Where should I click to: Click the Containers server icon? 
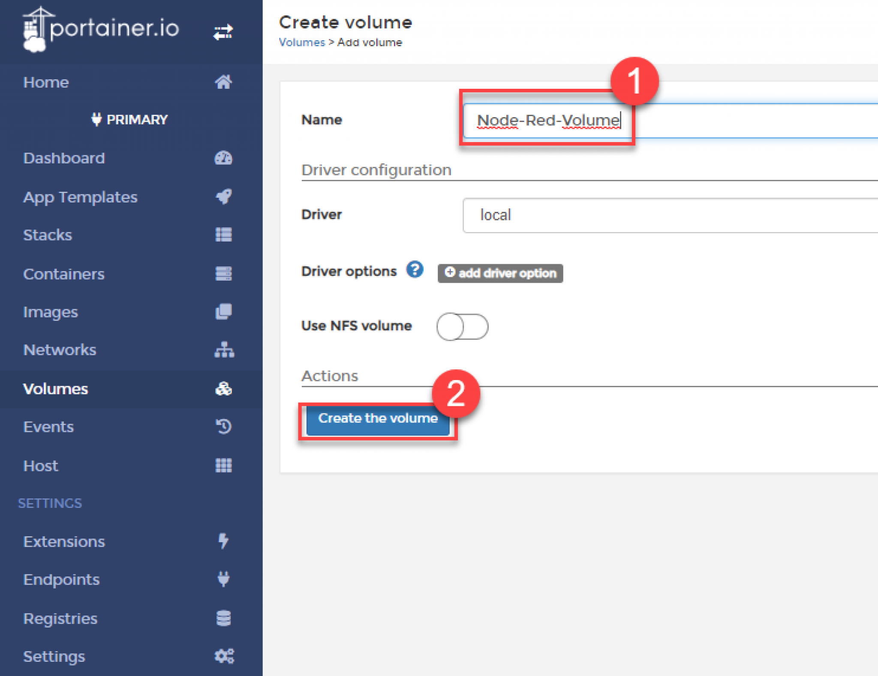point(224,274)
